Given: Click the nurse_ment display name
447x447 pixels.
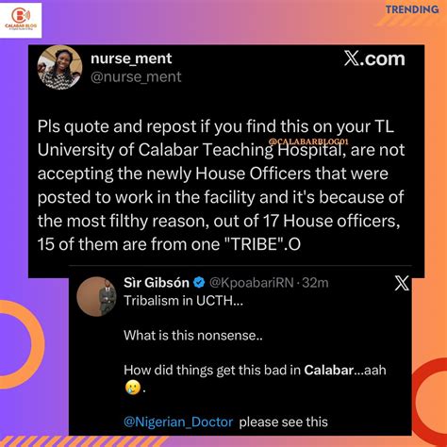Looking at the screenshot, I should [x=131, y=58].
